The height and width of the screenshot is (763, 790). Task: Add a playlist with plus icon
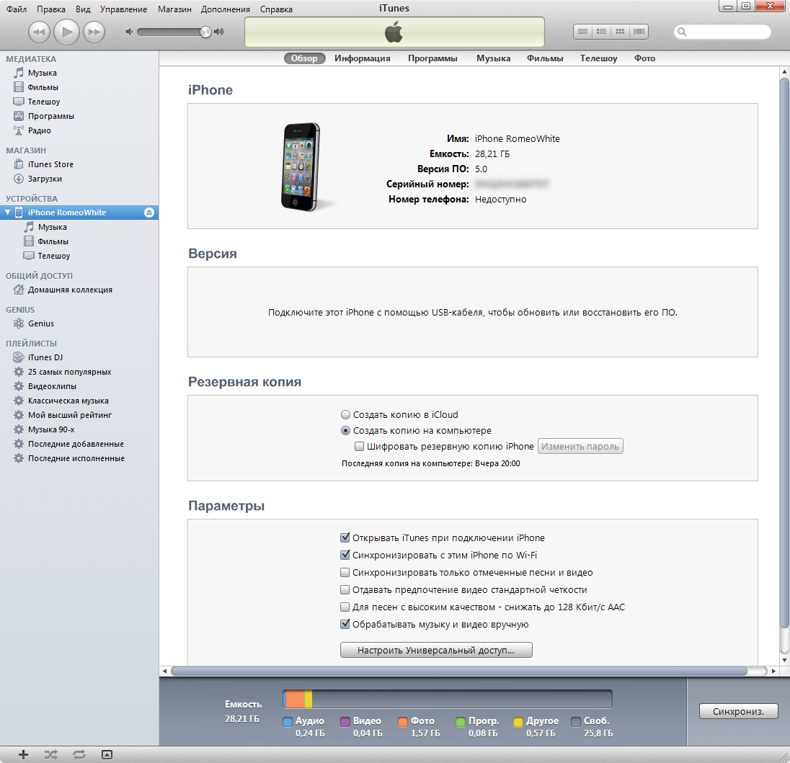coord(23,754)
